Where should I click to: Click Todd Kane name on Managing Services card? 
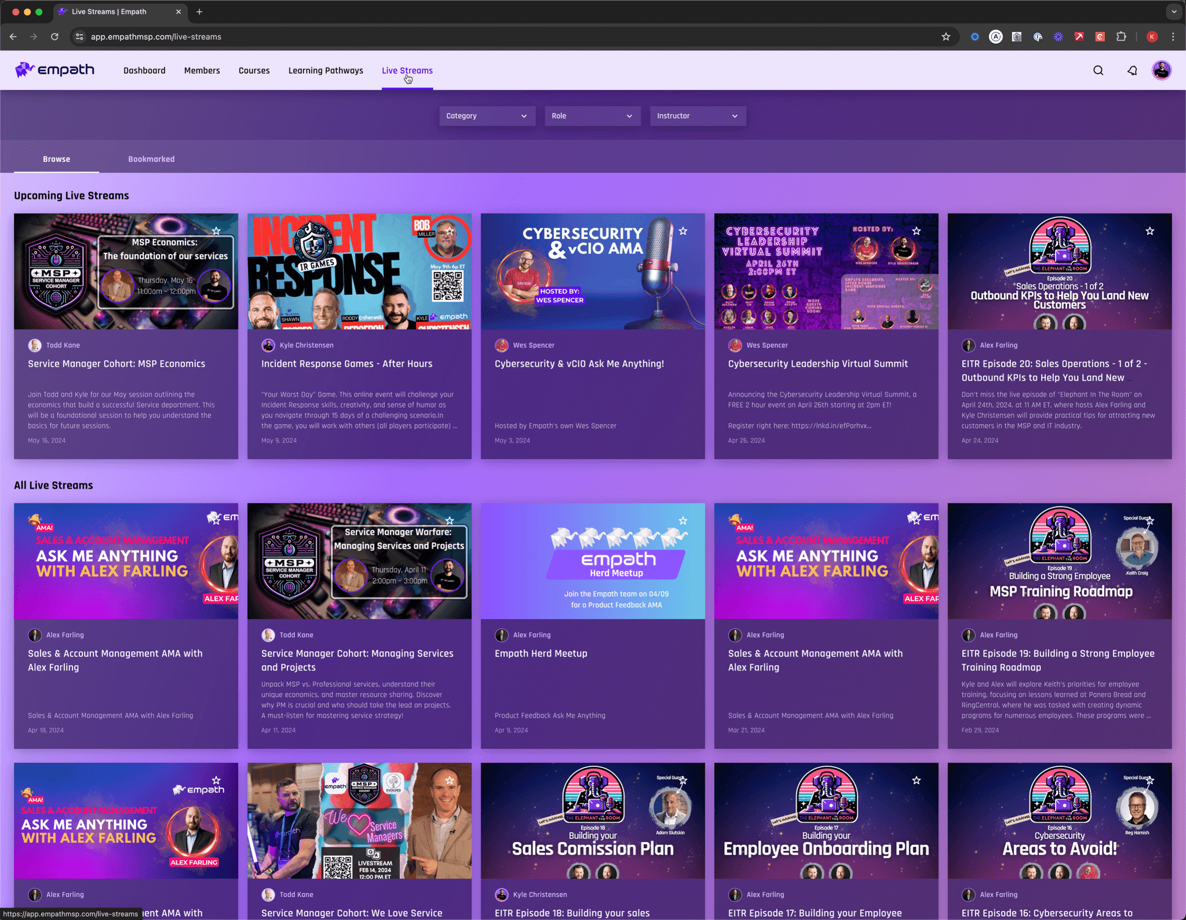296,635
